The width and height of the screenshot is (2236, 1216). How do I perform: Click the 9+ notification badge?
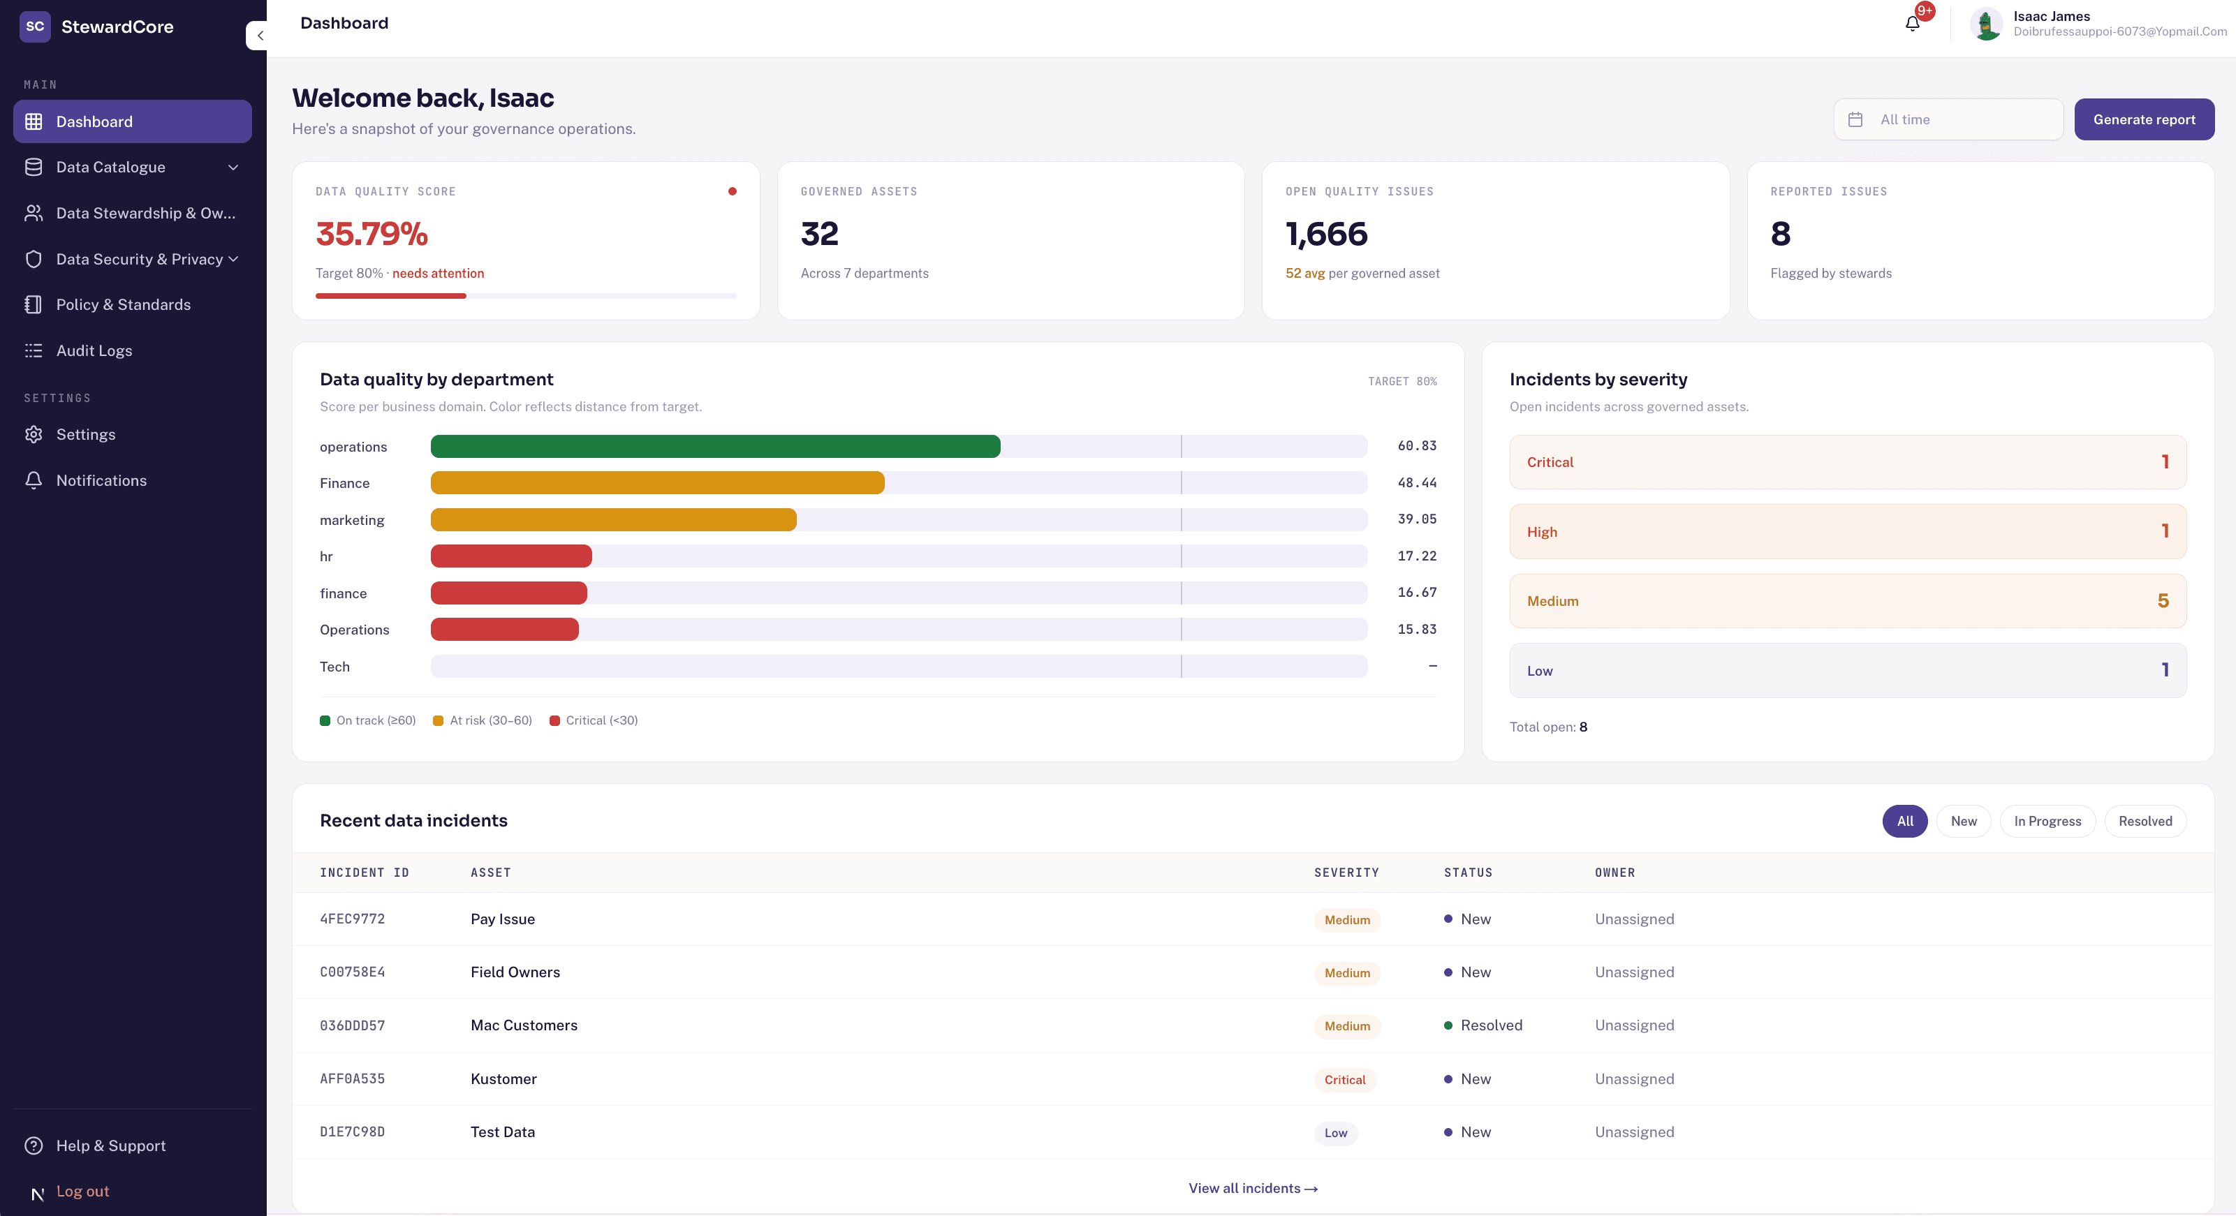pos(1925,11)
